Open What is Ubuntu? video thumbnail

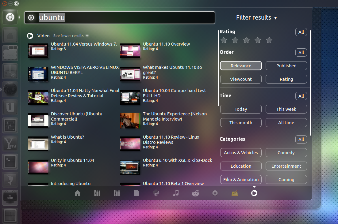tap(38, 144)
